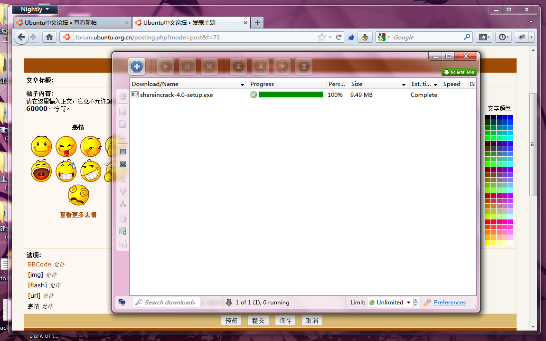
Task: Click the magnifier list icon in the sidebar
Action: [x=123, y=179]
